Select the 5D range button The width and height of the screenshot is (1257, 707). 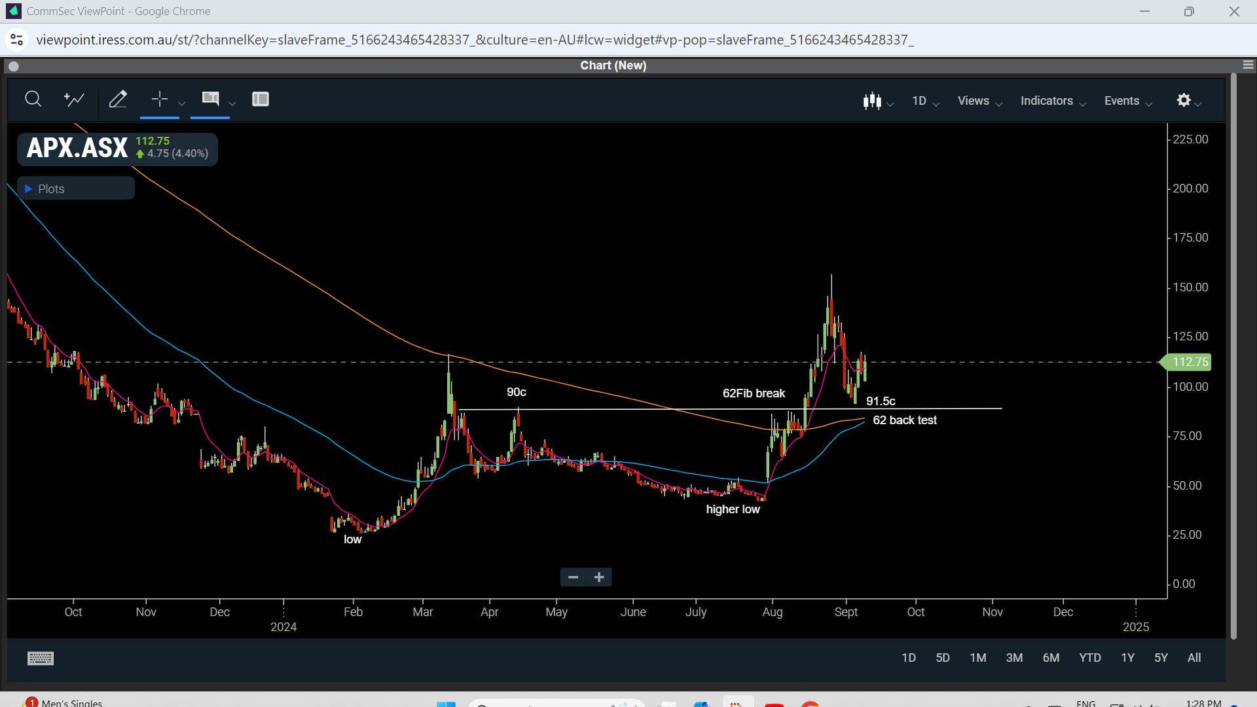coord(943,658)
